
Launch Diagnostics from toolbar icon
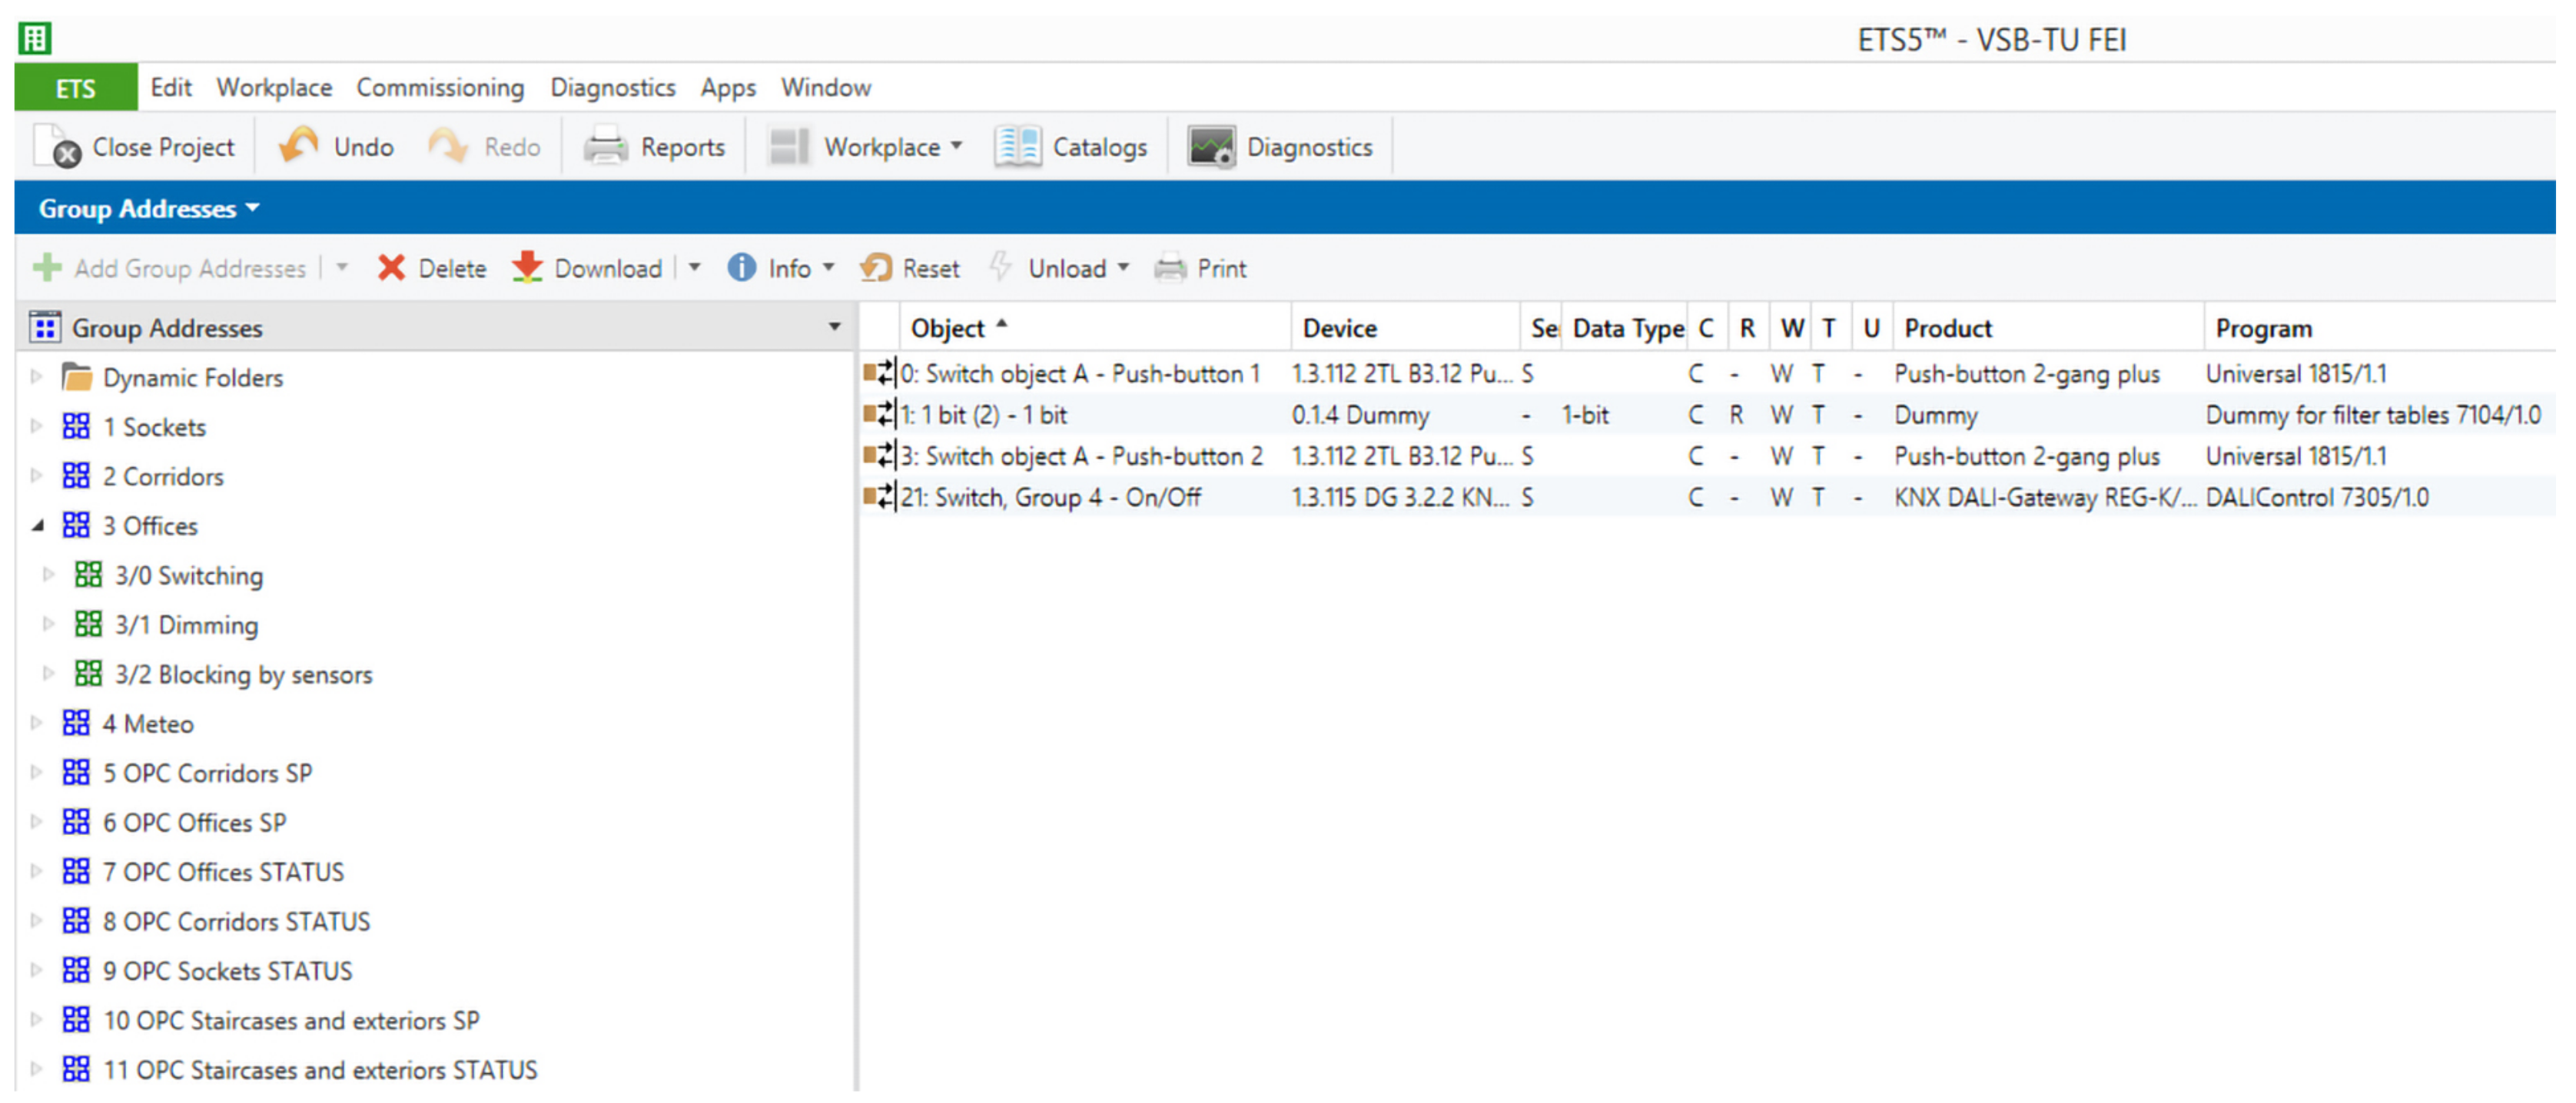tap(1211, 147)
